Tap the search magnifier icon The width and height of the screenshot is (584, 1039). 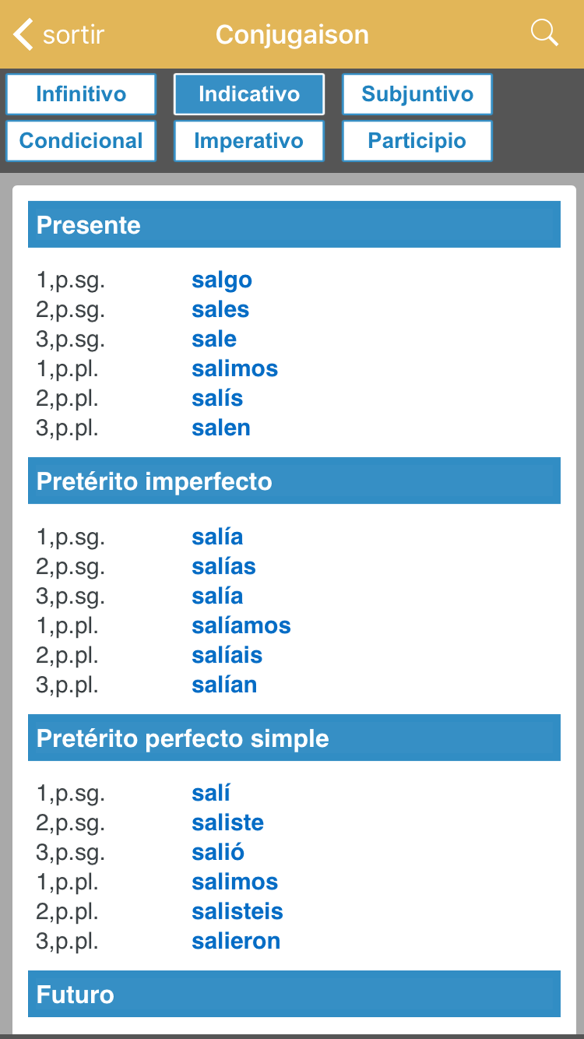point(544,33)
